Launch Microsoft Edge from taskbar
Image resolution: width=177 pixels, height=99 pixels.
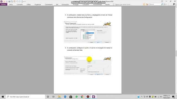tap(65, 97)
